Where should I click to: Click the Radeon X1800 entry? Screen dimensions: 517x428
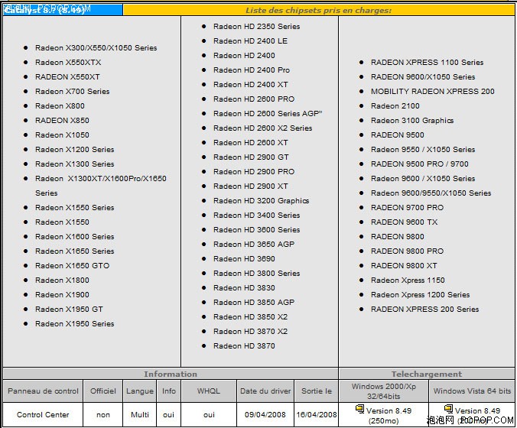pyautogui.click(x=62, y=280)
